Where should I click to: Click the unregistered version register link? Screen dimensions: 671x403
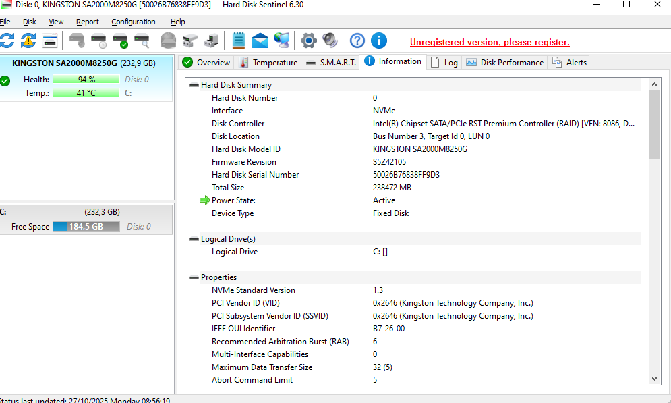[x=490, y=42]
